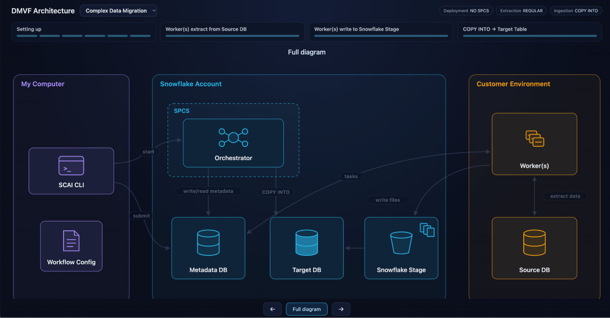This screenshot has width=610, height=318.
Task: Click the Source DB database icon
Action: pyautogui.click(x=534, y=243)
